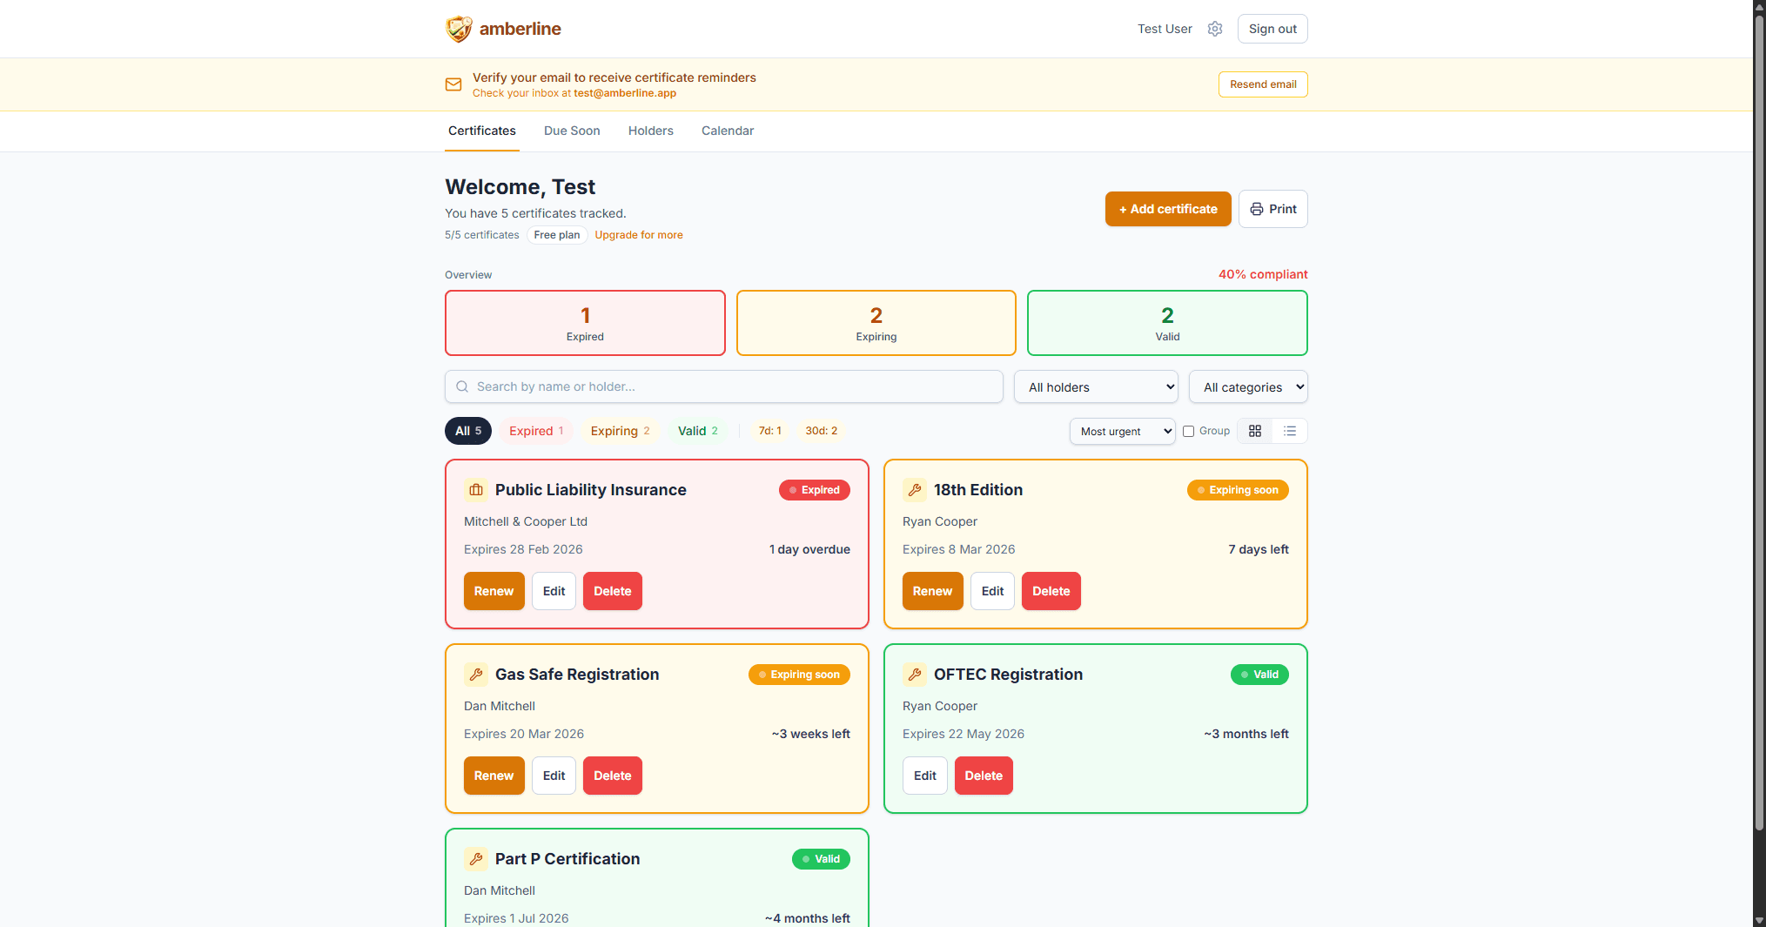Click the briefcase icon on Public Liability Insurance

476,490
